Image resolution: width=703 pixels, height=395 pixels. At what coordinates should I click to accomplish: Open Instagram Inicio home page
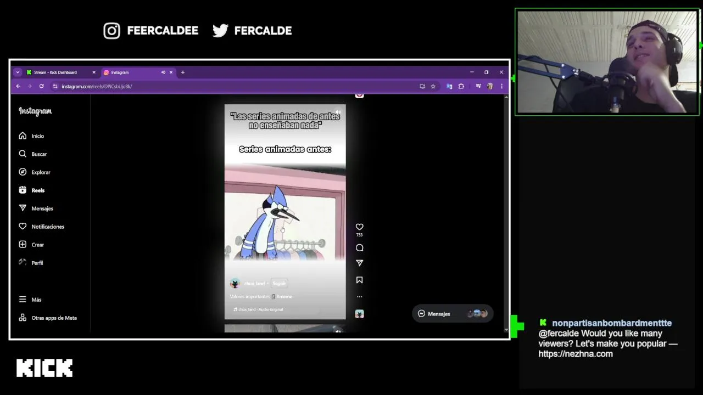point(31,136)
